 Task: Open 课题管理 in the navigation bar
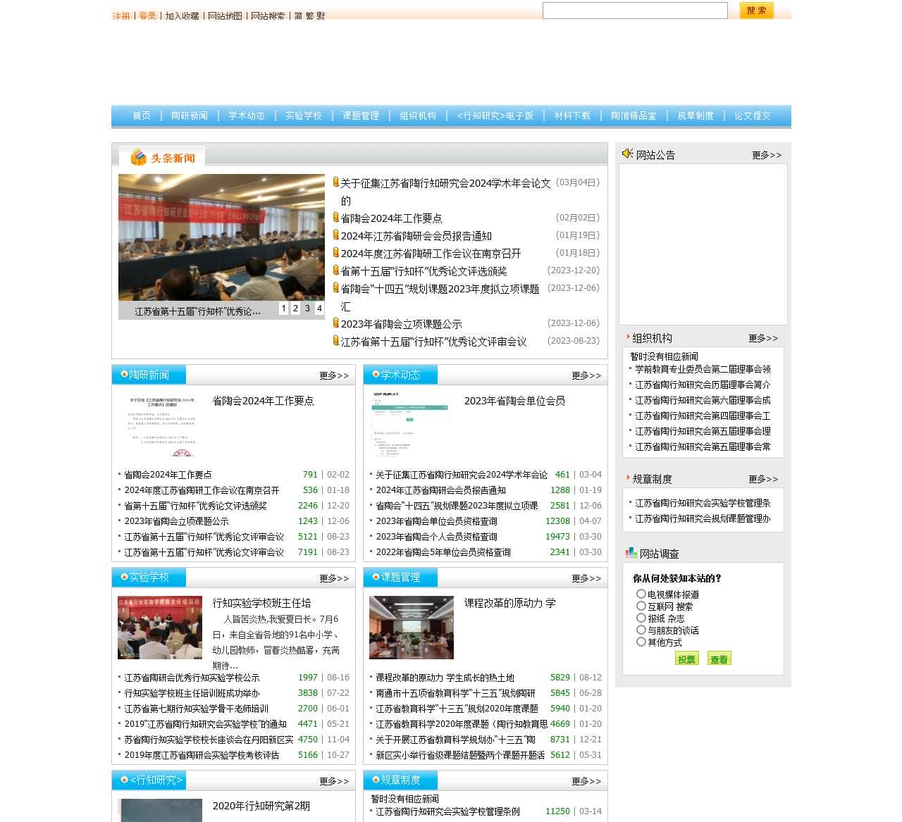(x=361, y=116)
